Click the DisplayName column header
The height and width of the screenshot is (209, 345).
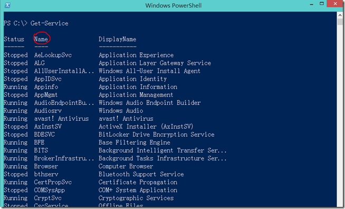[x=118, y=39]
